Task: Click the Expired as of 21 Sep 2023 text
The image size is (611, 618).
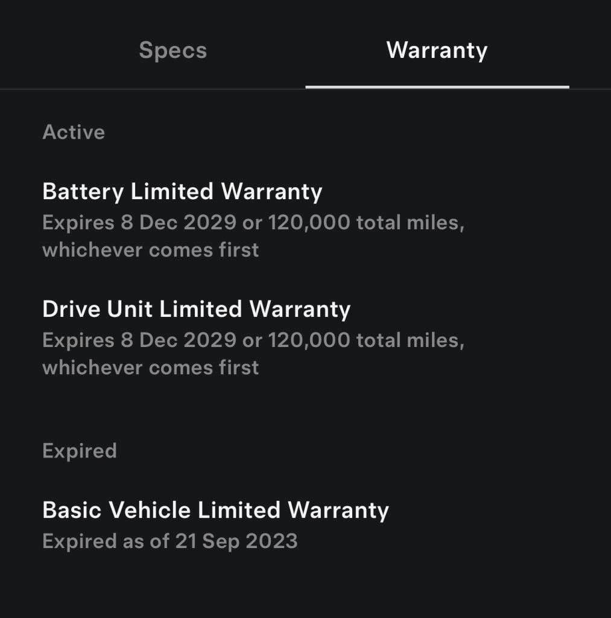Action: (x=169, y=541)
